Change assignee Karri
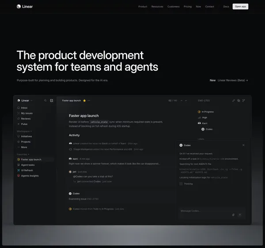This screenshot has height=248, width=265. 202,123
